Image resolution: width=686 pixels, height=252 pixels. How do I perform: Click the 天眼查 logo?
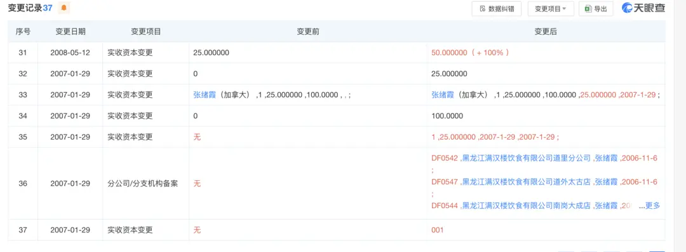643,8
